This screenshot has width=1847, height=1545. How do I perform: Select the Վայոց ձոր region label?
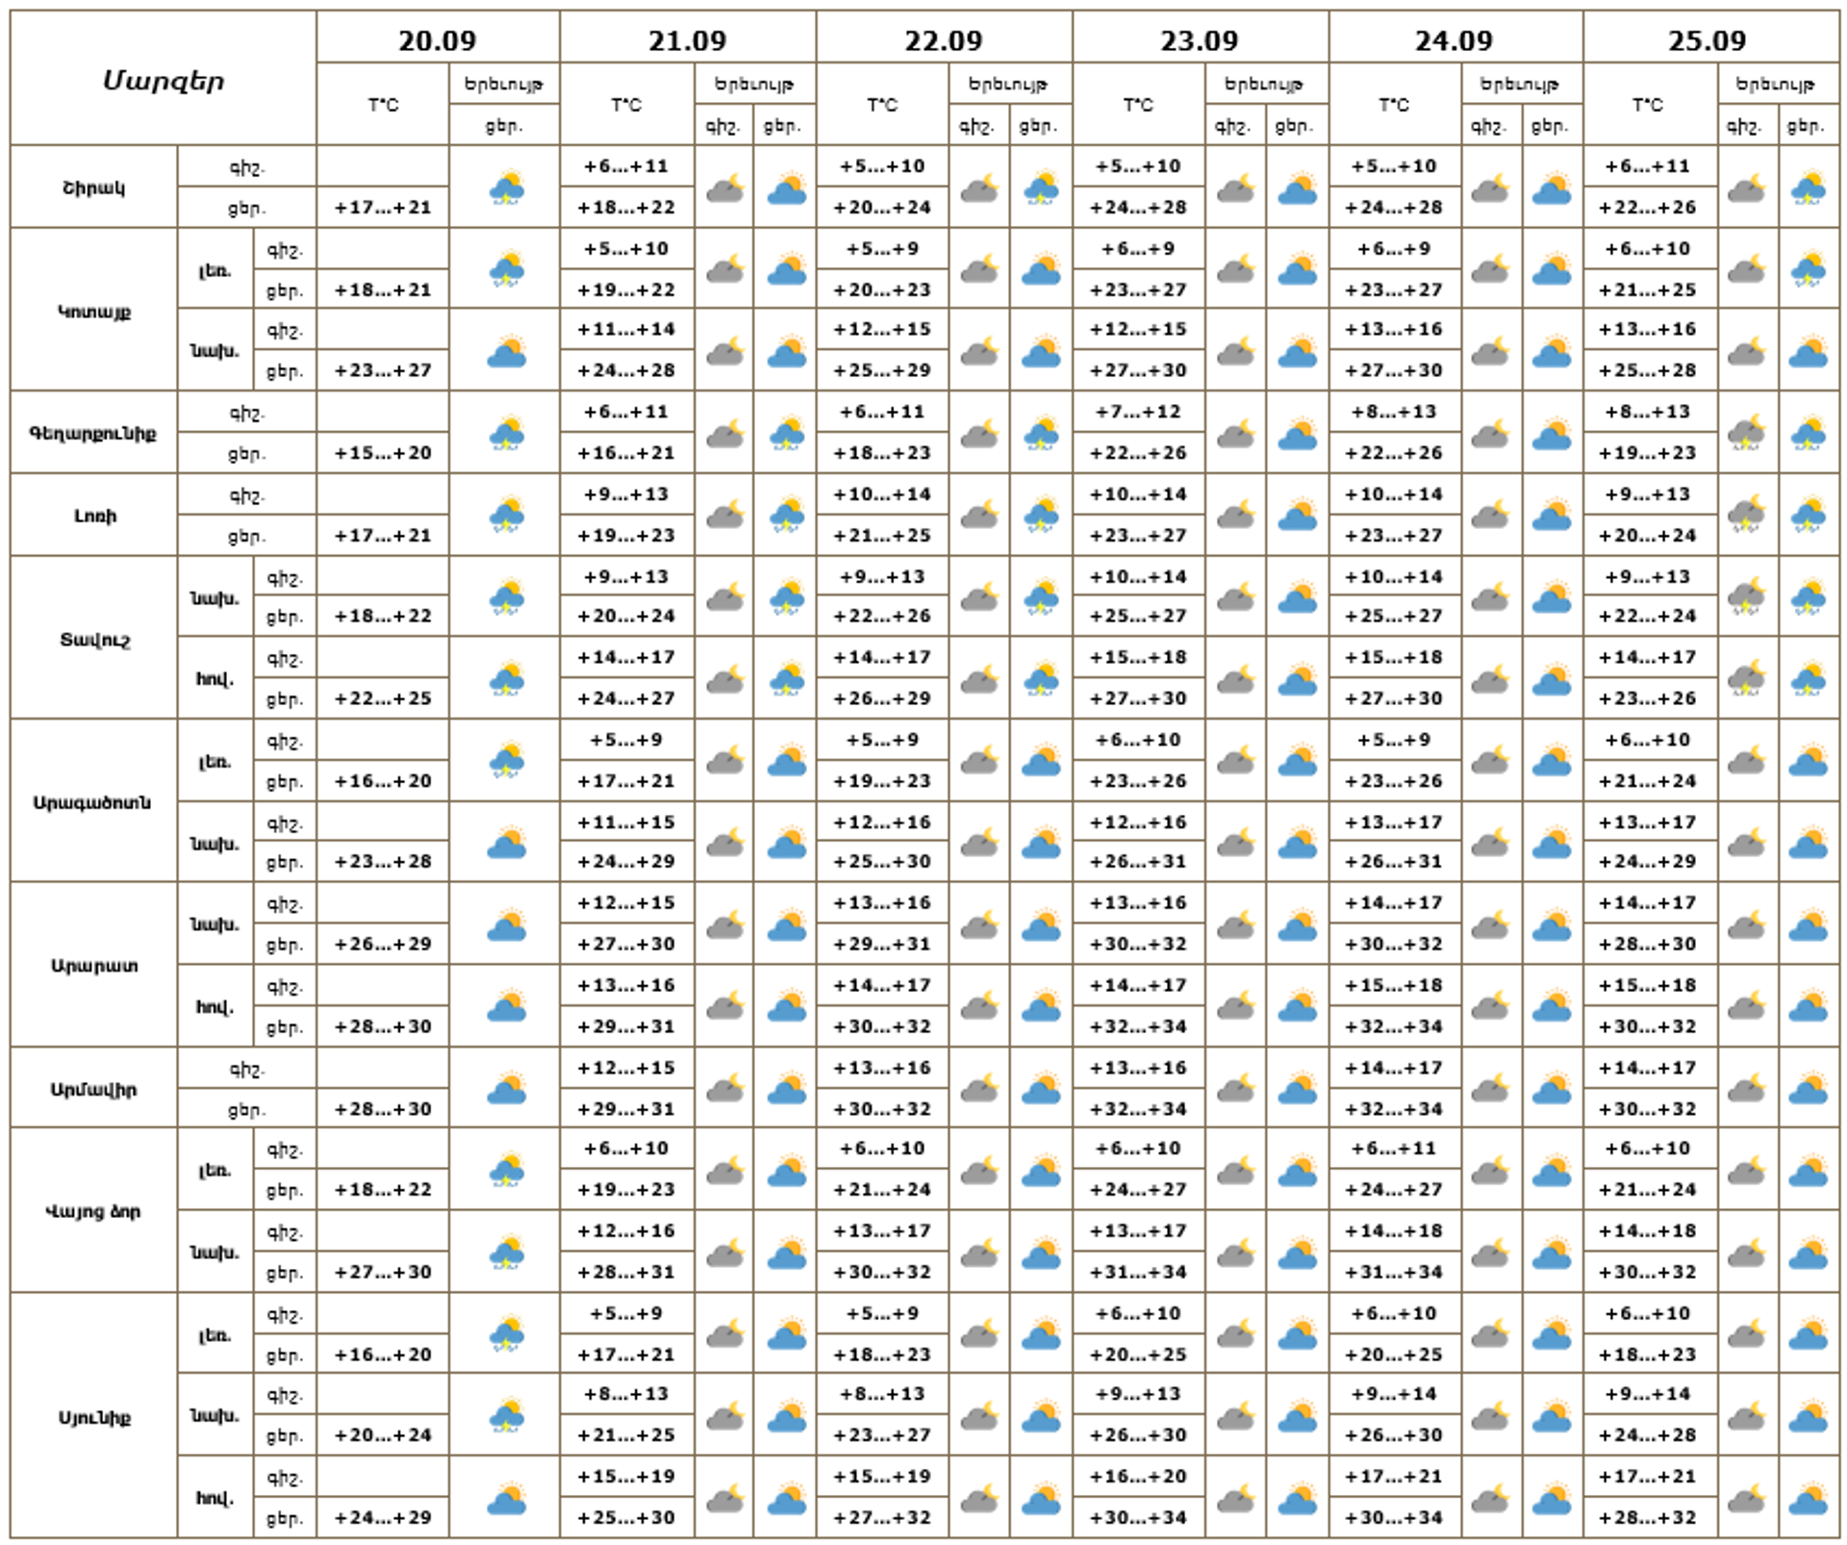pos(93,1211)
